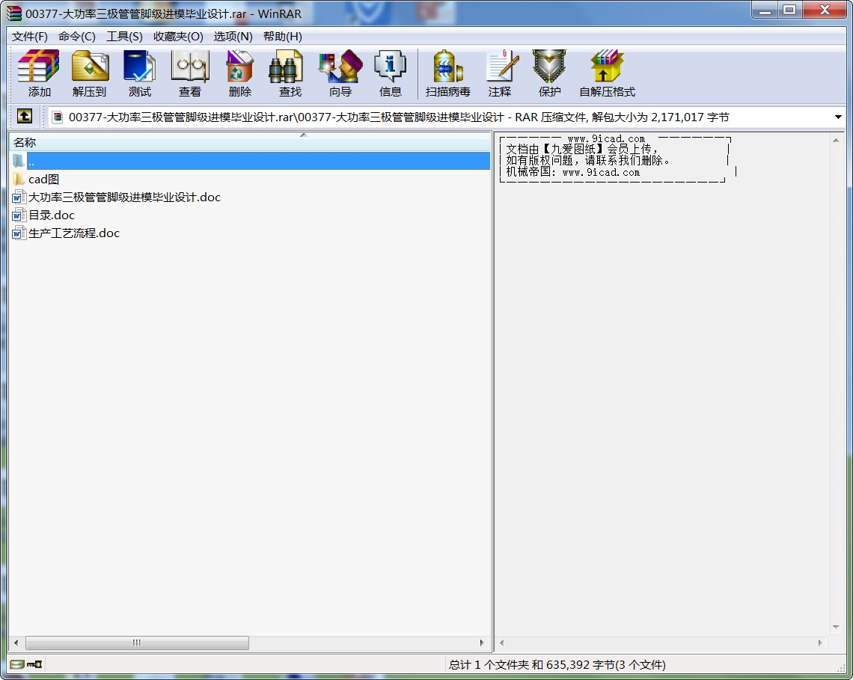Launch the 查找 (Find) binoculars icon
The width and height of the screenshot is (853, 680).
click(290, 73)
